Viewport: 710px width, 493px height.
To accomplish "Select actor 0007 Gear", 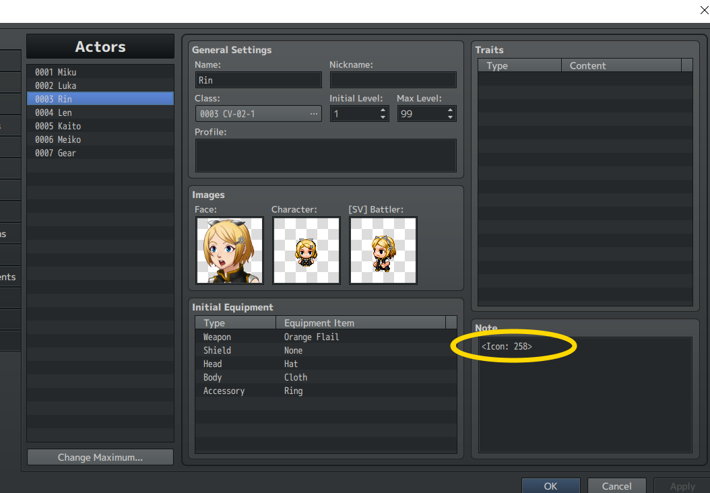I will point(100,153).
